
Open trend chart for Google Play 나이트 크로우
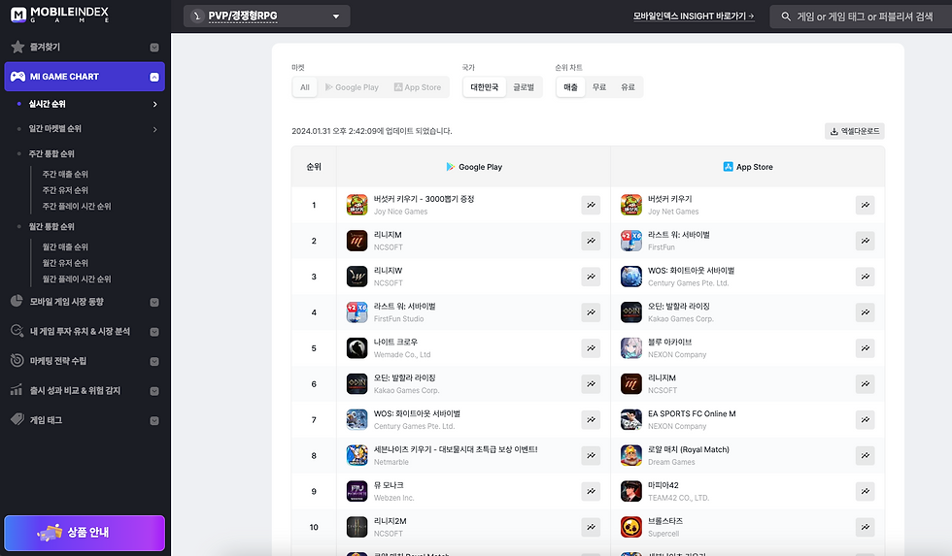(591, 348)
